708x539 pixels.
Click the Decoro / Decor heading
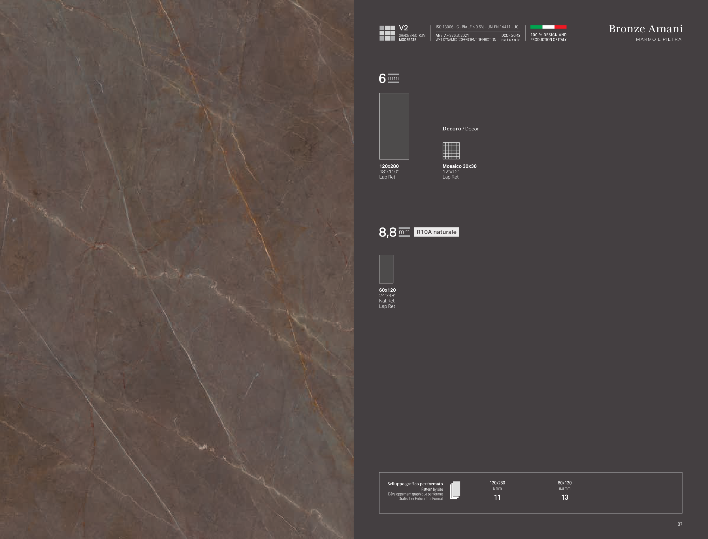click(460, 129)
